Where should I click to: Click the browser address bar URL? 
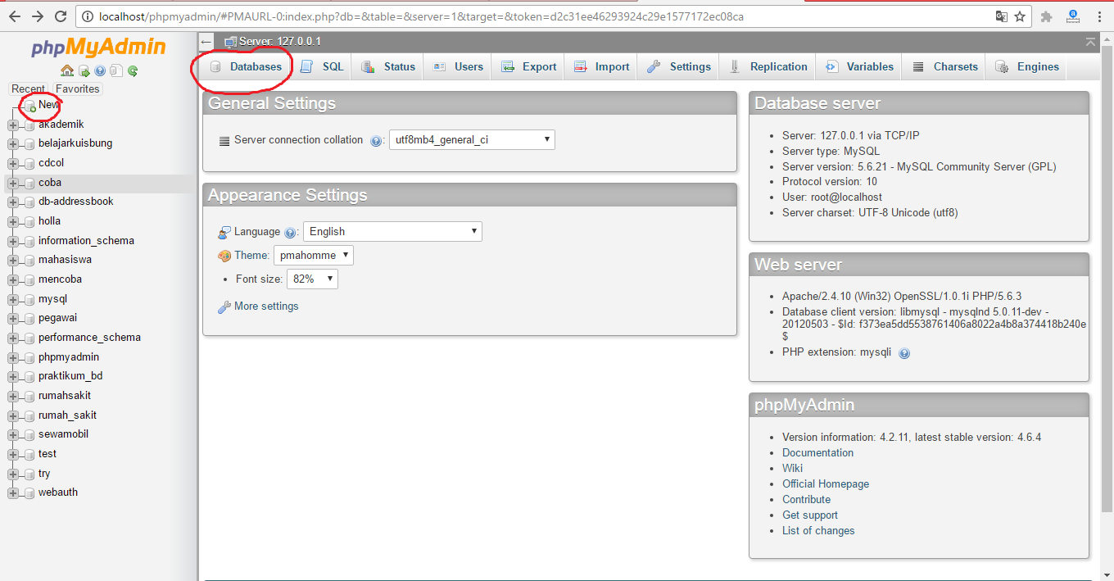[x=422, y=16]
